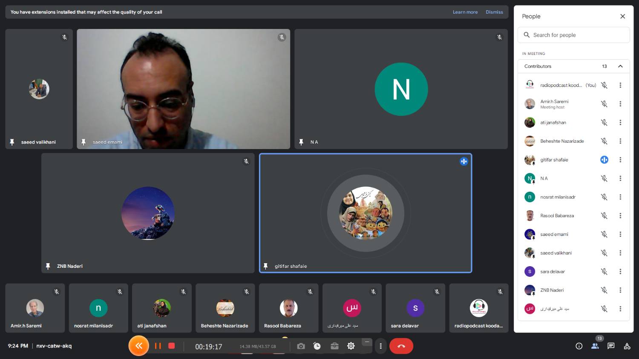
Task: Collapse the Contributors list
Action: (620, 66)
